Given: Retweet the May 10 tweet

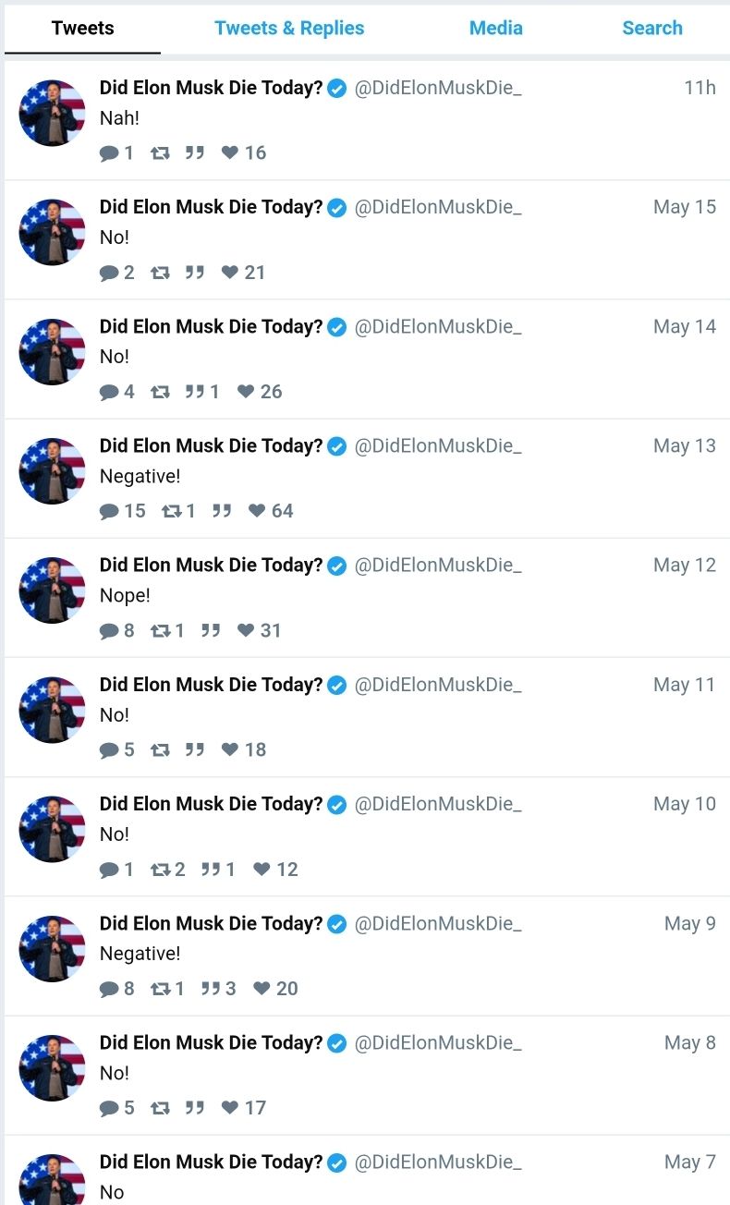Looking at the screenshot, I should click(161, 869).
